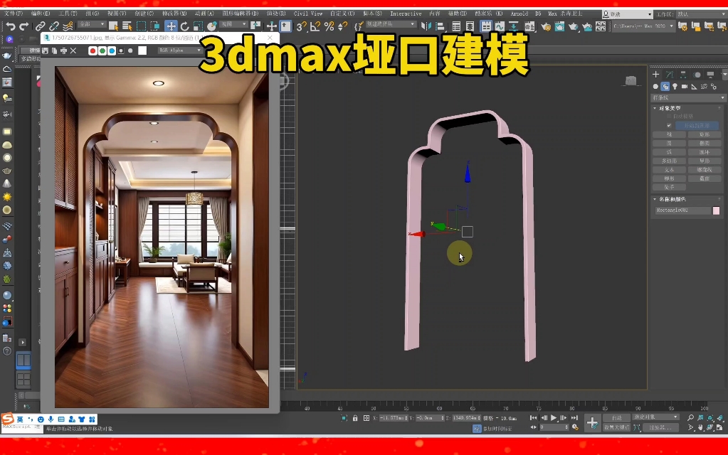Select the Move tool on the main toolbar

click(171, 28)
